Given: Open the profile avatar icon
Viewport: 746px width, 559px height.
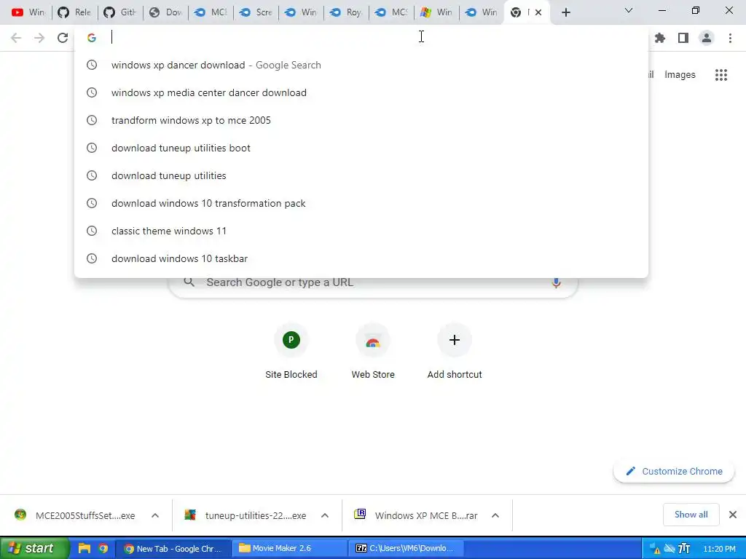Looking at the screenshot, I should pyautogui.click(x=707, y=38).
